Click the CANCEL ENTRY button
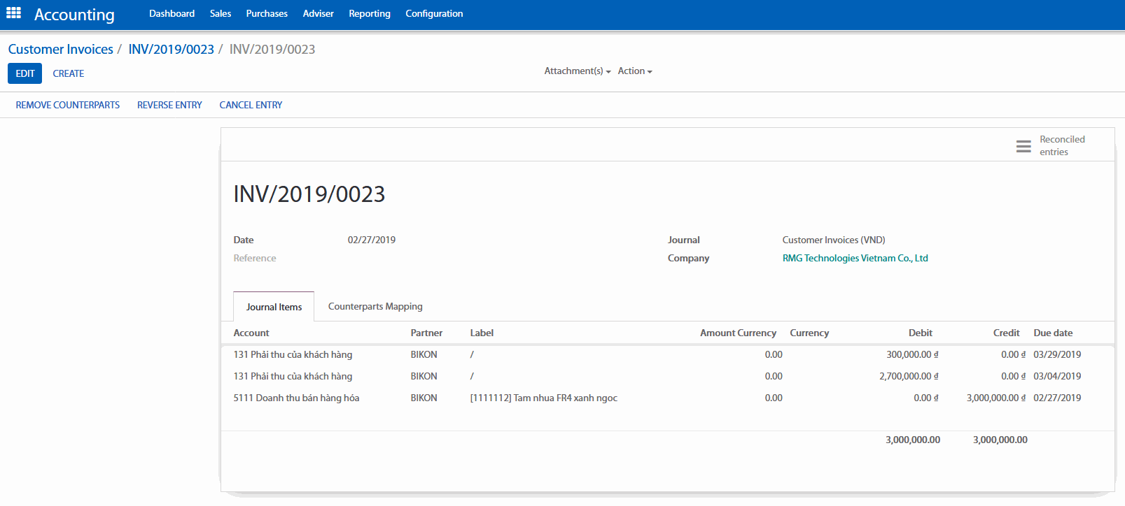1125x506 pixels. click(251, 105)
